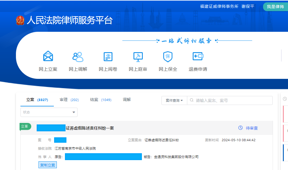The height and width of the screenshot is (170, 288).
Task: Focus the 请输入案名、案号 search field
Action: (230, 100)
